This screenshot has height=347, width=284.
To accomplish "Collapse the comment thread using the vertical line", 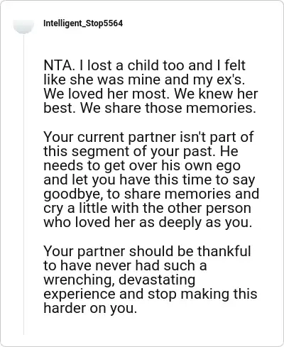I will pos(23,184).
